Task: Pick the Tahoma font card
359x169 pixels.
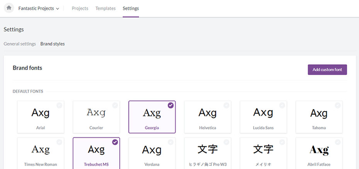Action: [x=319, y=117]
